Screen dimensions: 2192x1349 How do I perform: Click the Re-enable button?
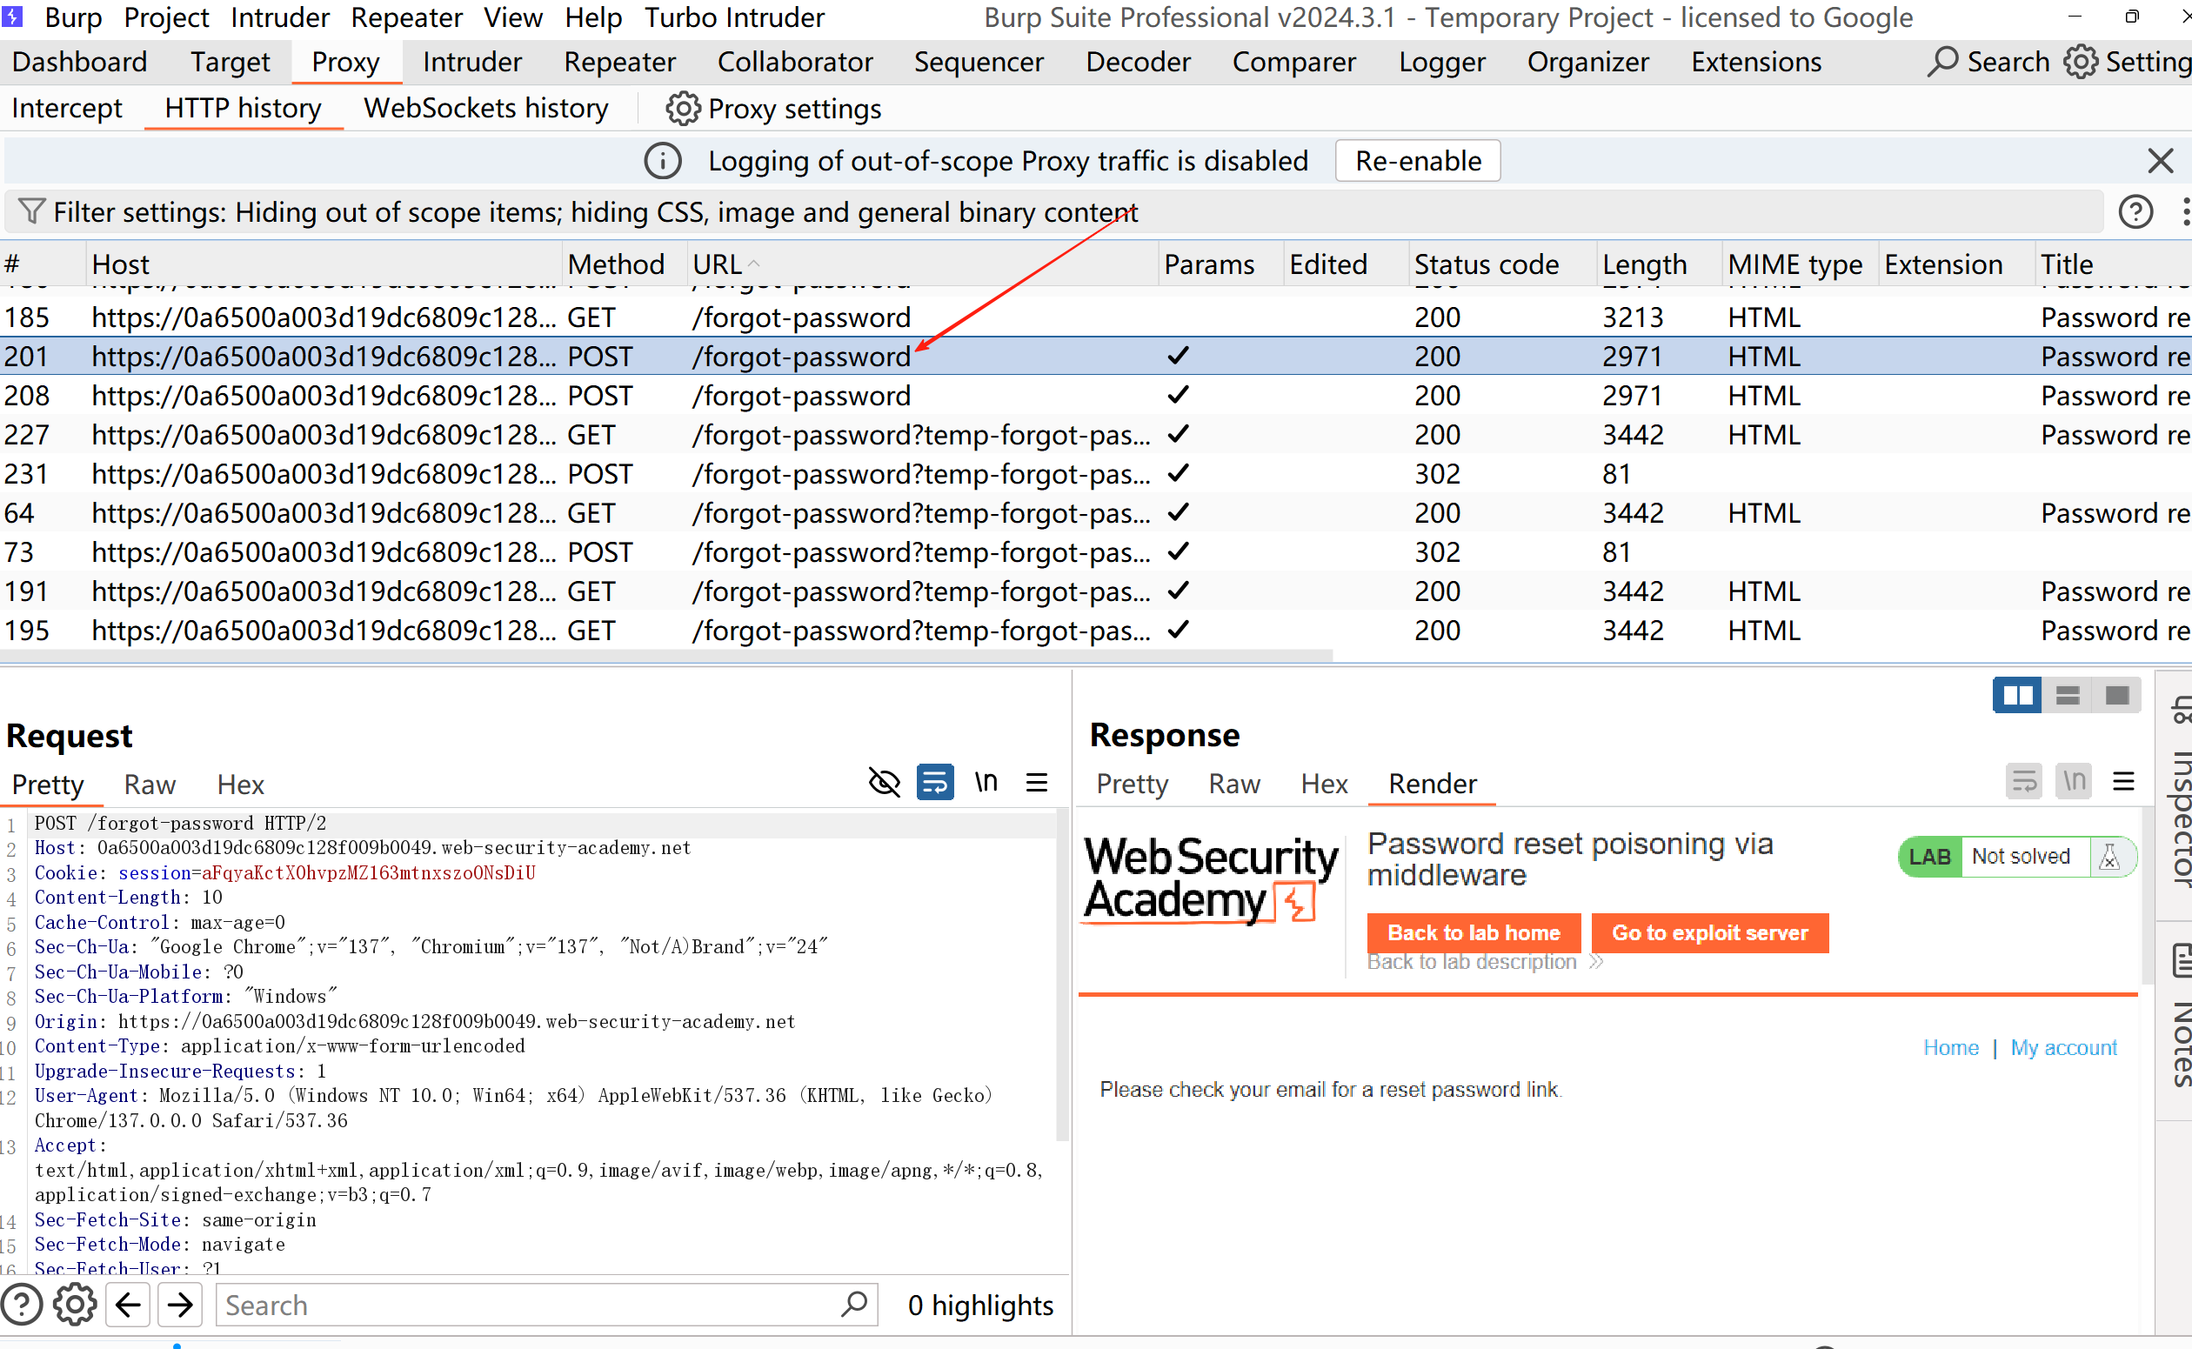click(1417, 161)
